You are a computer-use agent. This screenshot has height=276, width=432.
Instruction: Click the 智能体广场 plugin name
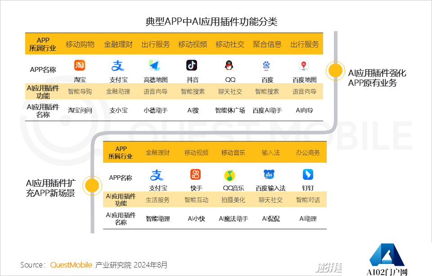230,110
